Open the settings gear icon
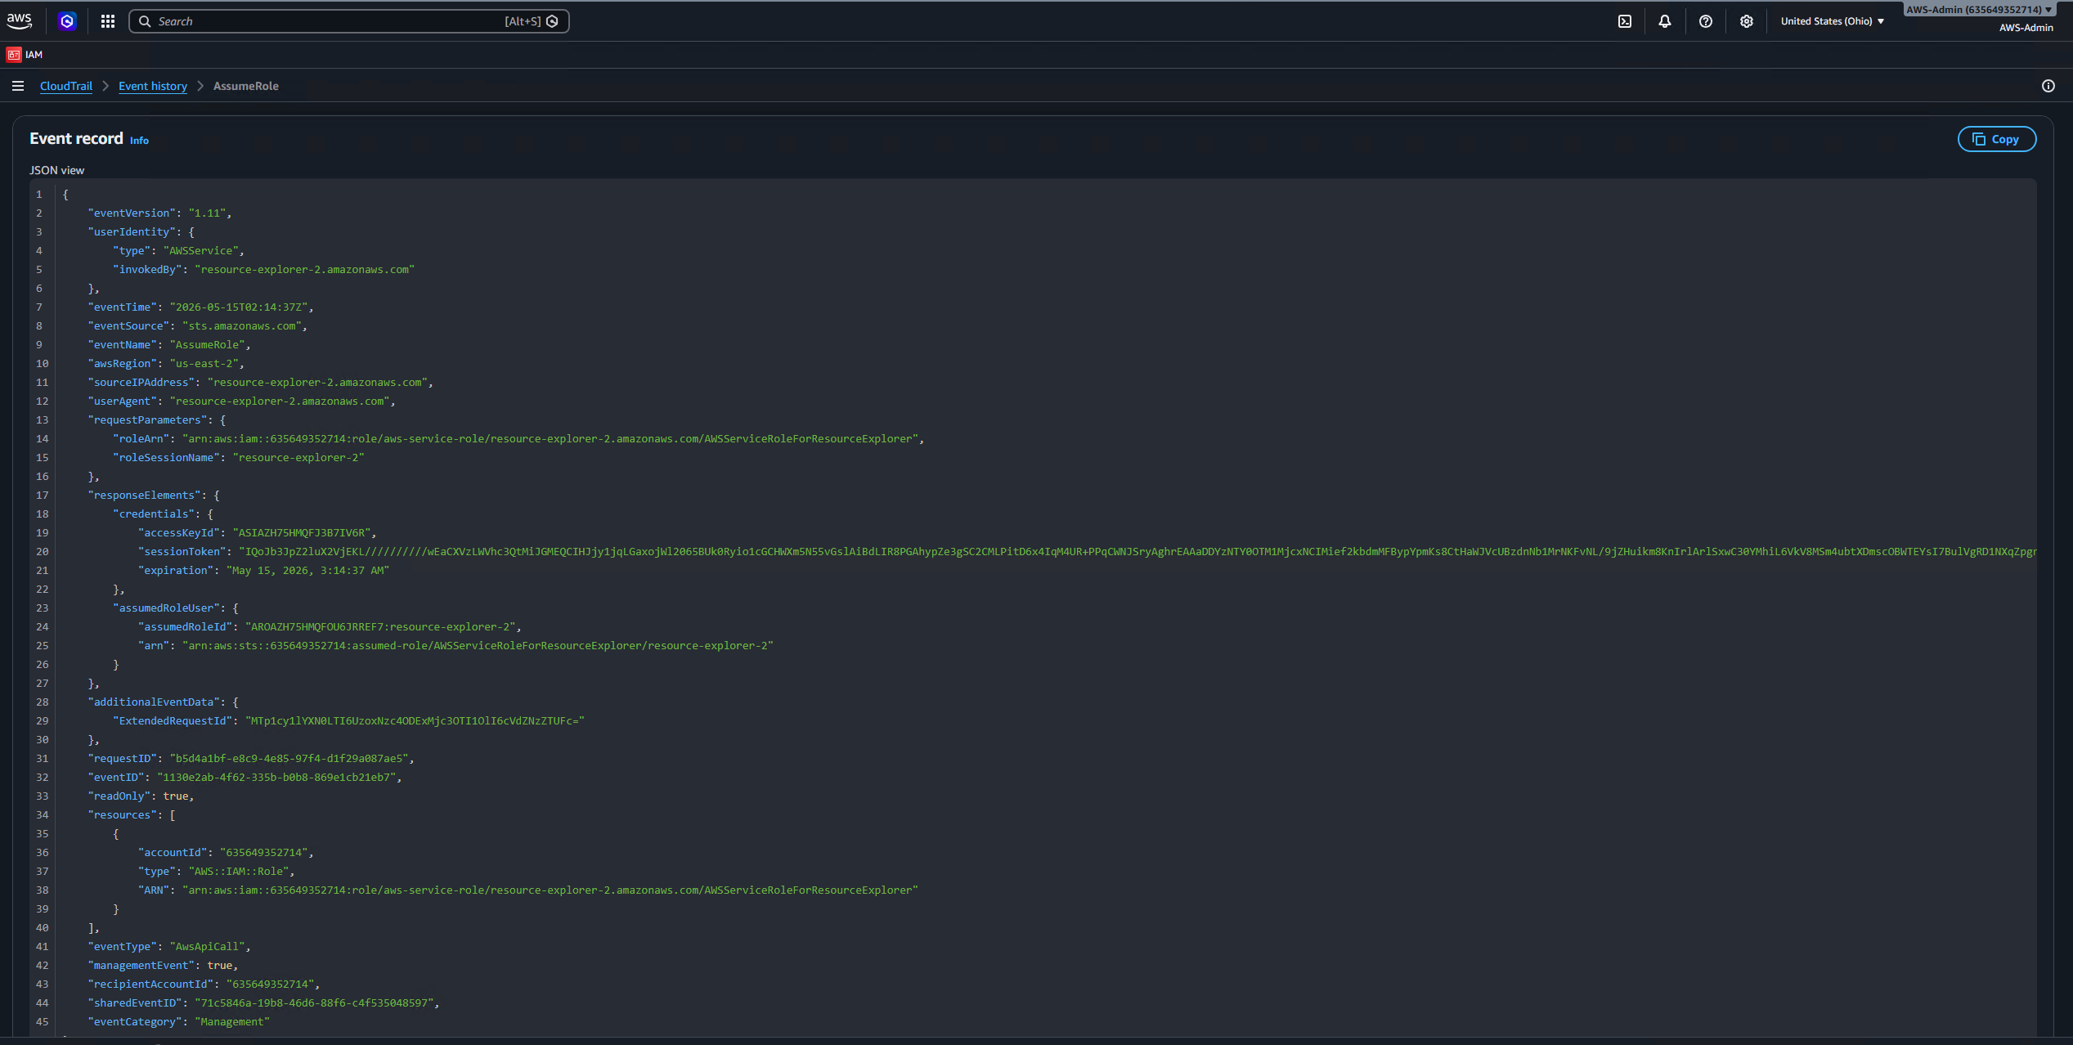Viewport: 2073px width, 1045px height. (x=1747, y=21)
